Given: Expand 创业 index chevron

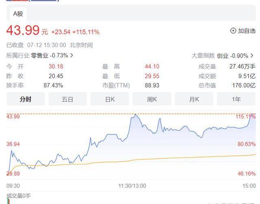Looking at the screenshot, I should (x=252, y=55).
